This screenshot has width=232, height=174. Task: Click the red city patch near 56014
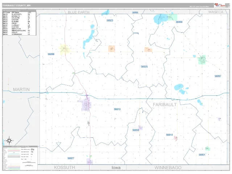coord(176,138)
